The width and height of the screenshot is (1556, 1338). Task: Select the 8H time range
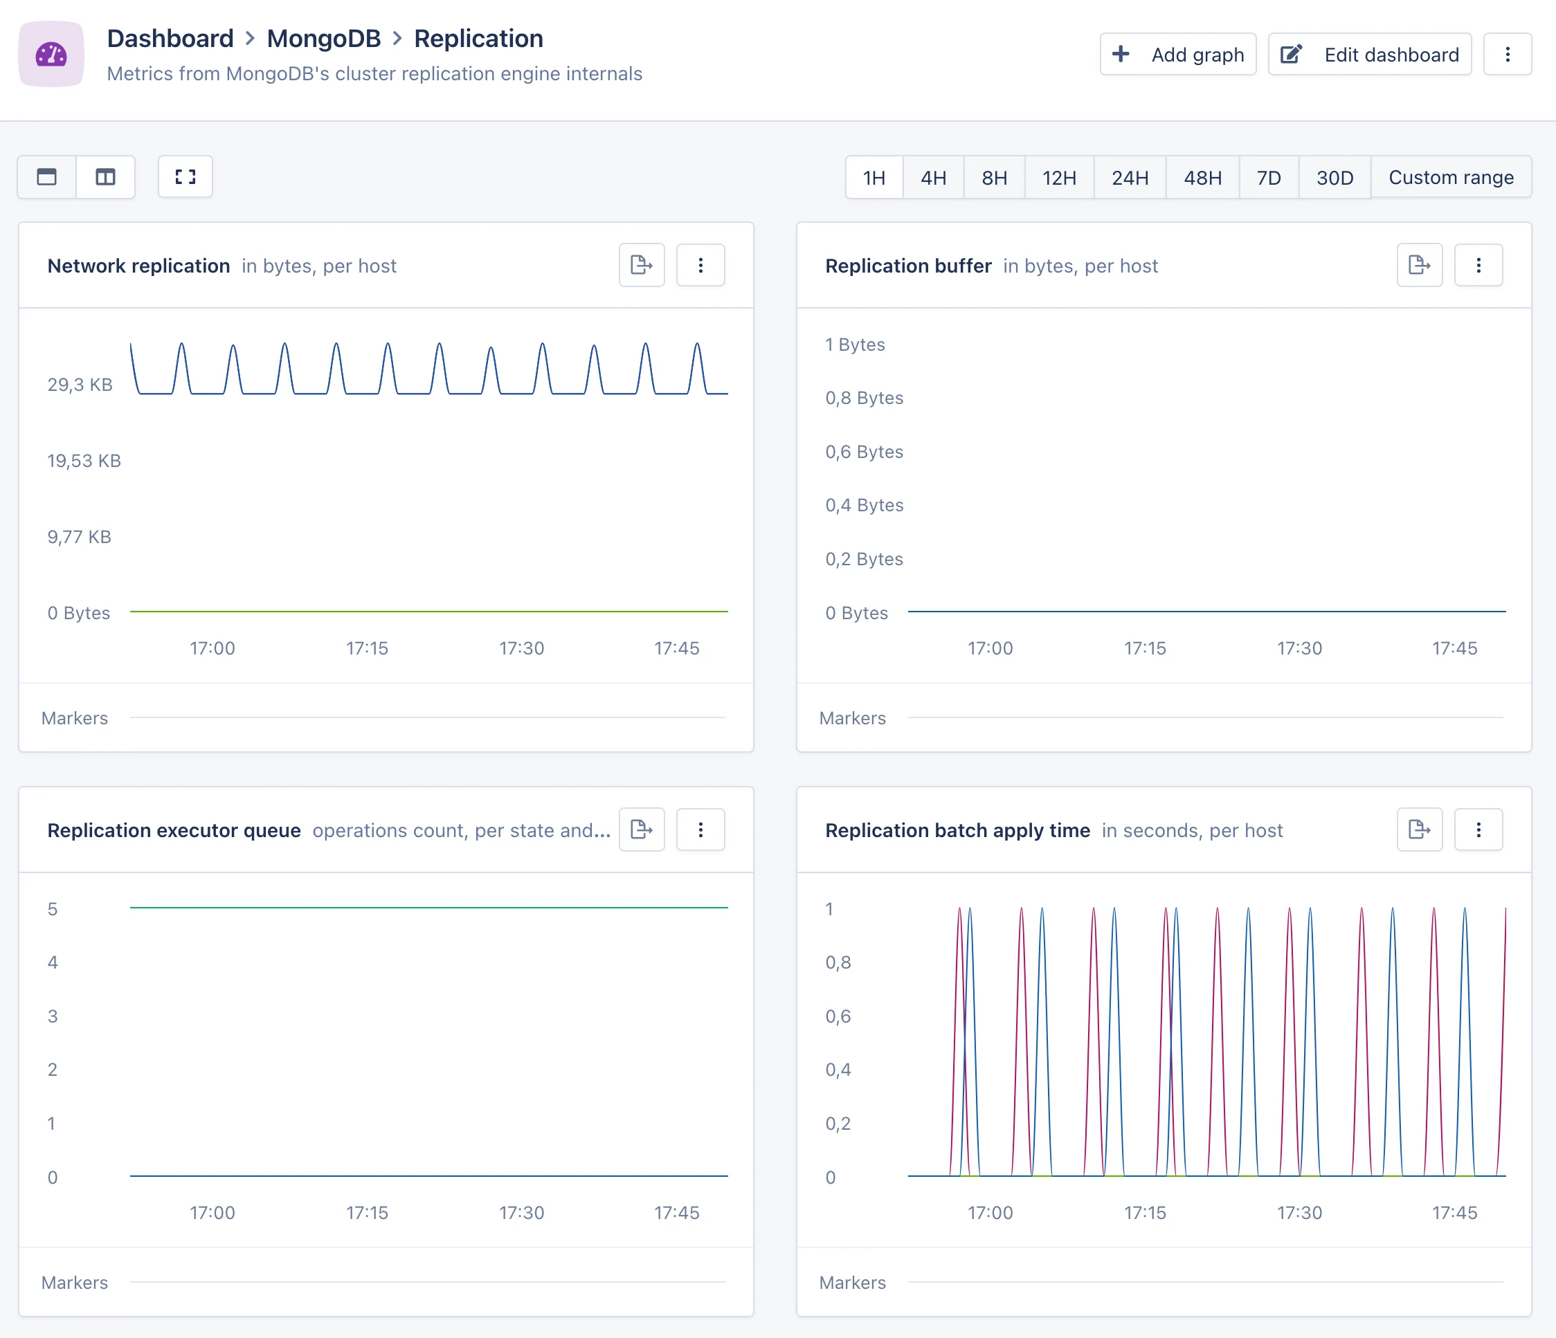click(x=994, y=177)
